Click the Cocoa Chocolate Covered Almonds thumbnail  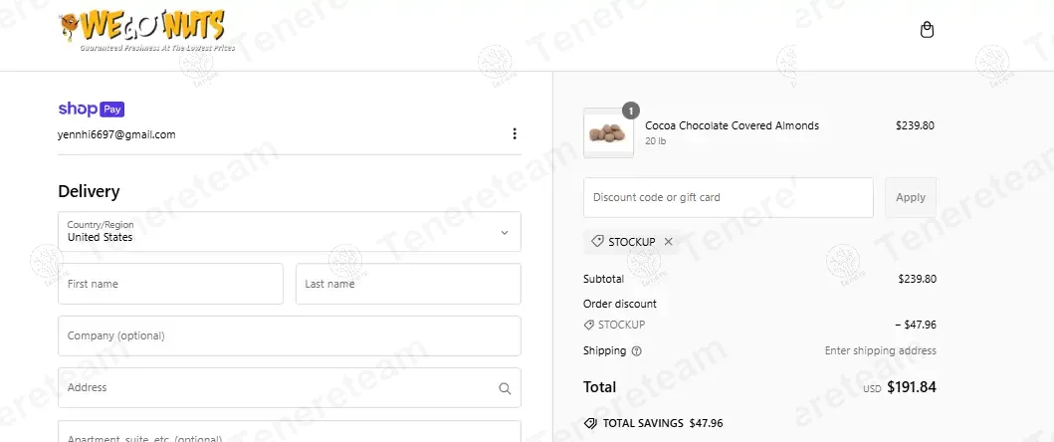pyautogui.click(x=608, y=132)
